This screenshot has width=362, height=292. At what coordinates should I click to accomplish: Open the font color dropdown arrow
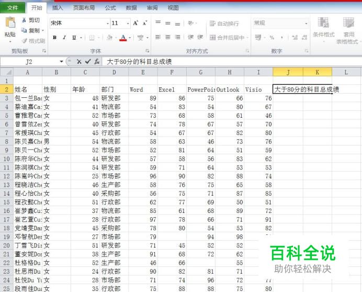(130, 38)
